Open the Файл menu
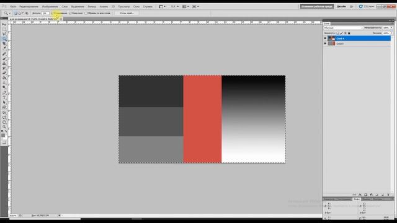397x223 pixels. point(13,7)
